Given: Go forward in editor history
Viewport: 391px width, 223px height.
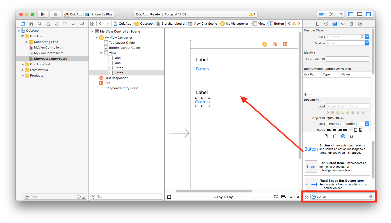Looking at the screenshot, I should 108,24.
